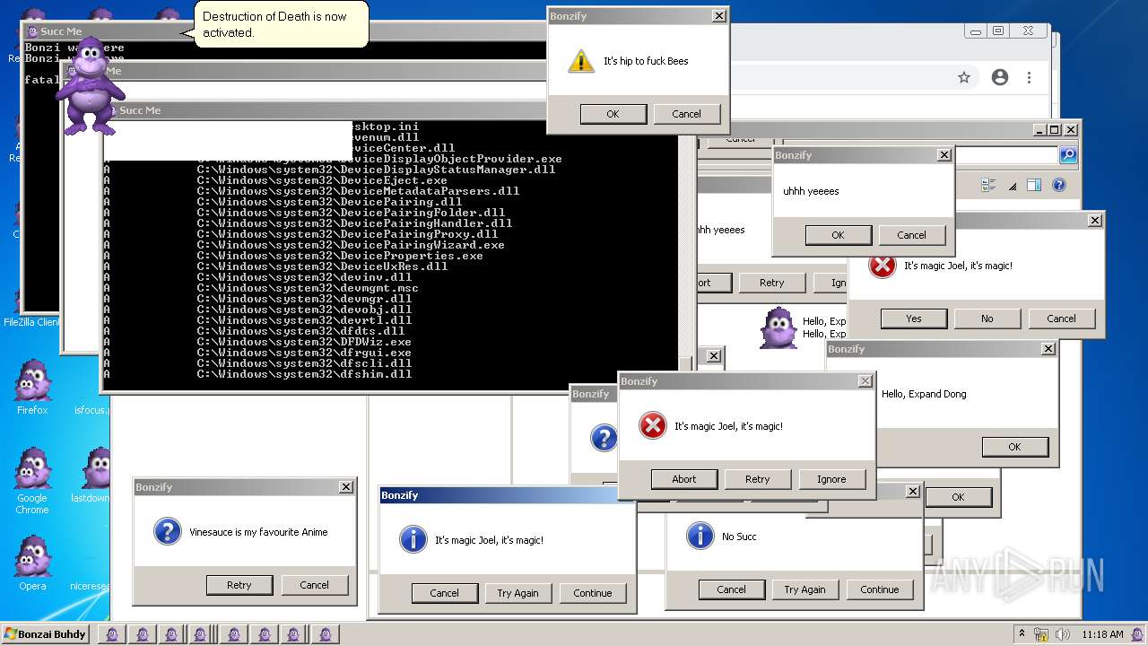Click the DFDWiz.exe line in console
This screenshot has height=646, width=1148.
[x=304, y=342]
